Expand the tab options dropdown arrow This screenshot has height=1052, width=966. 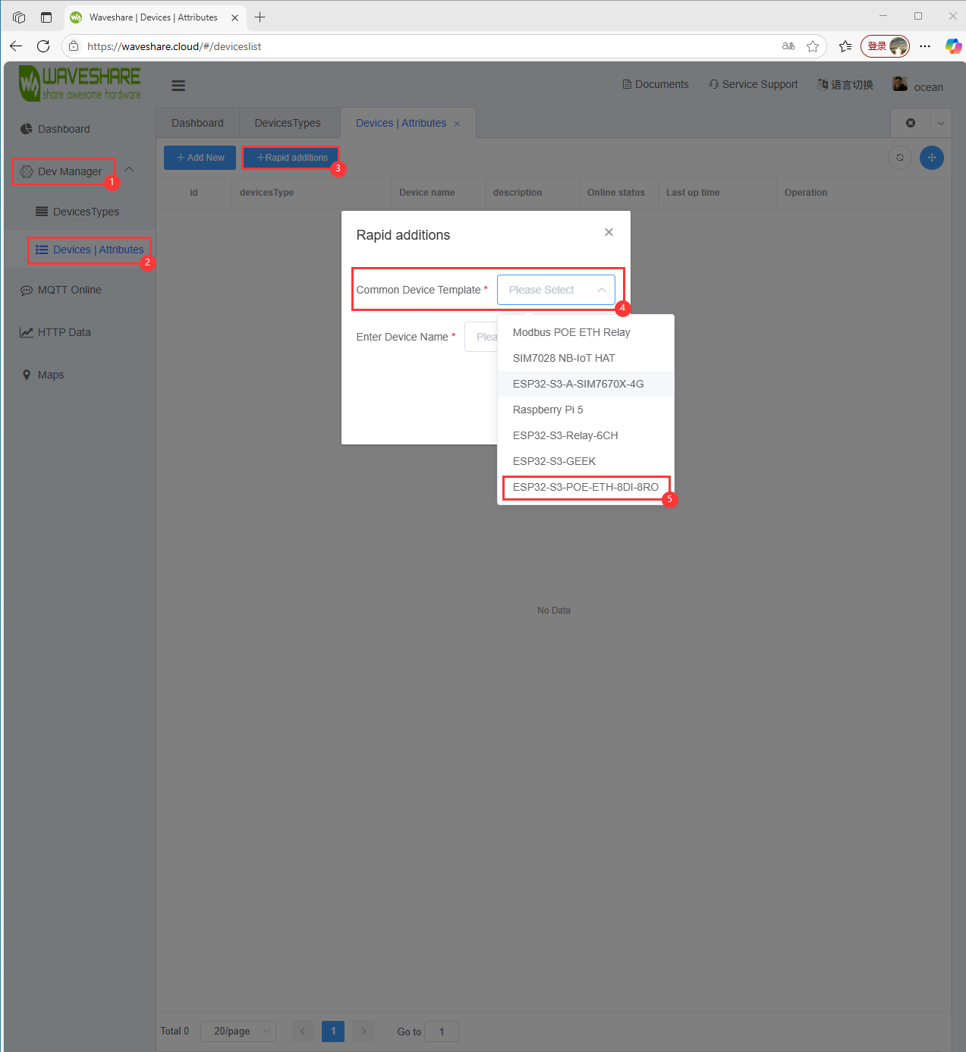941,123
